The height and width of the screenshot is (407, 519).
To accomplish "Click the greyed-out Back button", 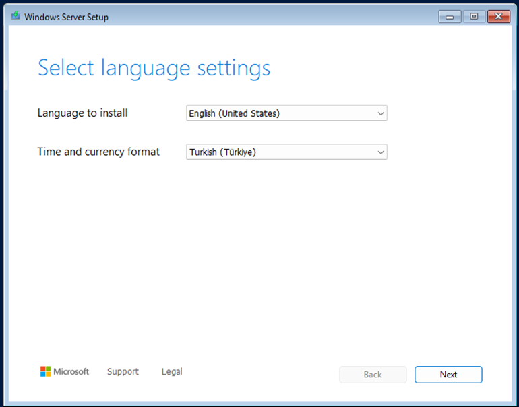I will tap(373, 375).
